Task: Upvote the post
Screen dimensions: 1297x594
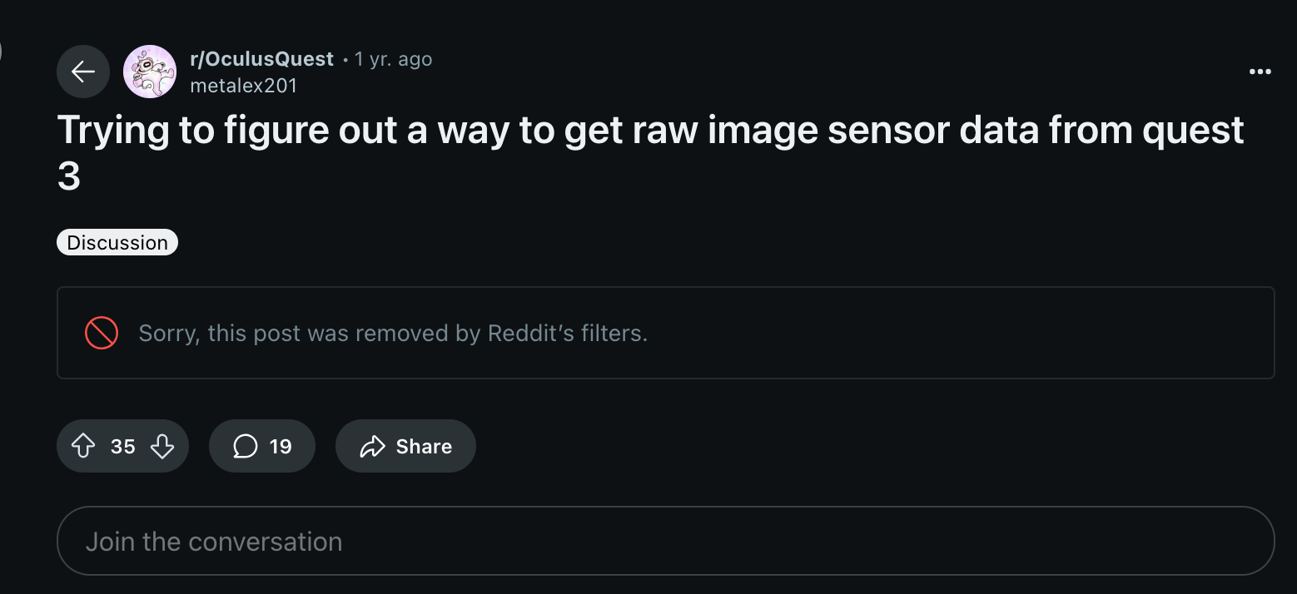Action: [83, 447]
